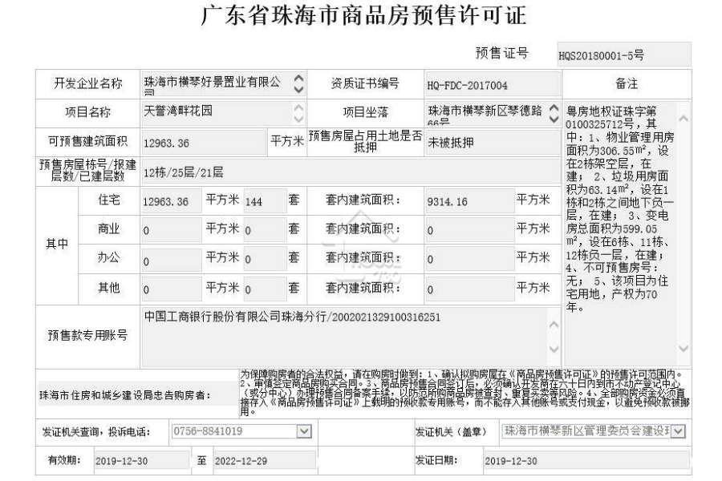Click the 预售款专用账号 label

coord(87,335)
